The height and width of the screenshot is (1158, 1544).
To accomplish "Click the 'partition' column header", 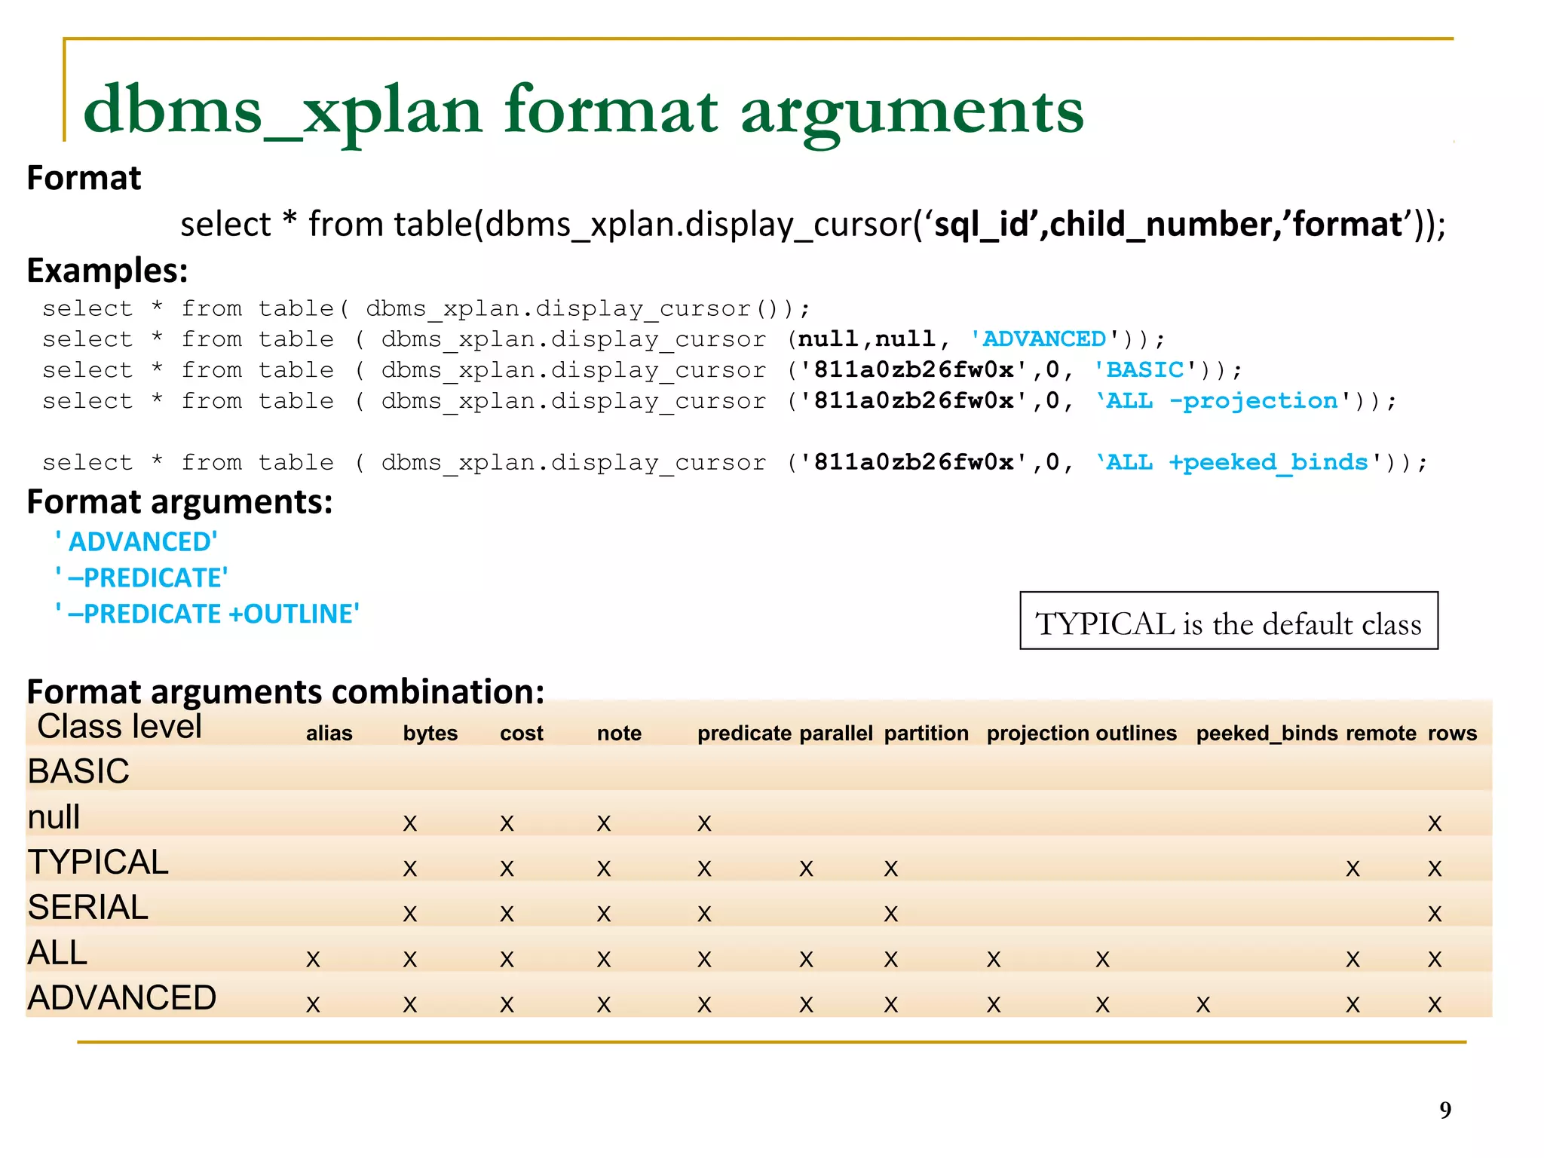I will pyautogui.click(x=927, y=734).
